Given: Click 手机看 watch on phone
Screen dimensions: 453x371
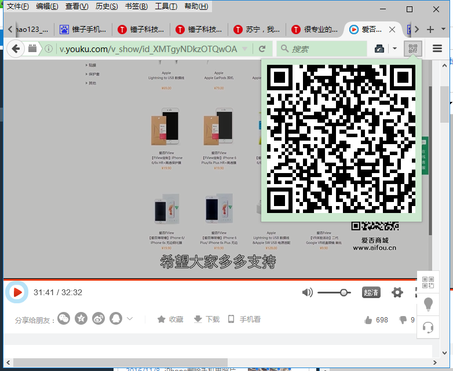Looking at the screenshot, I should coord(244,319).
